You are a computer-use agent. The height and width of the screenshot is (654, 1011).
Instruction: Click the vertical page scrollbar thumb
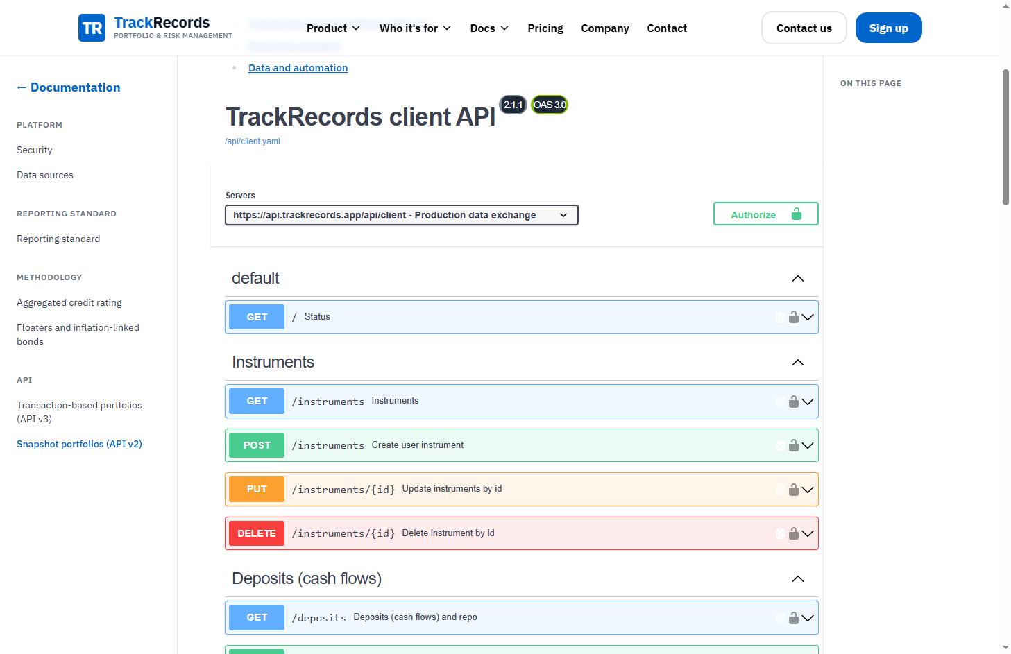(x=1006, y=137)
